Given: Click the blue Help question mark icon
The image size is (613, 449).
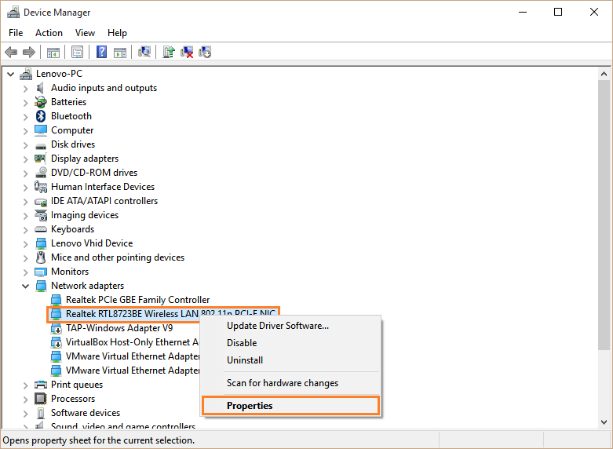Looking at the screenshot, I should point(101,52).
